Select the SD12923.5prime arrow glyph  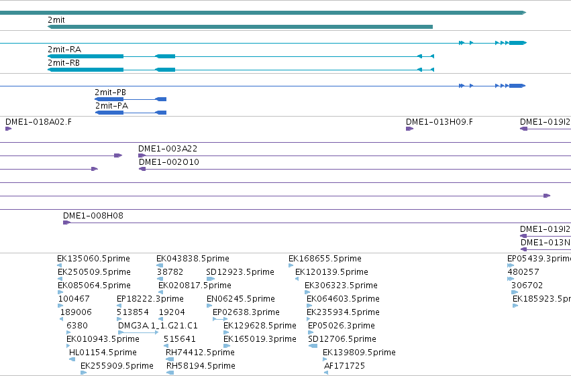(x=211, y=279)
